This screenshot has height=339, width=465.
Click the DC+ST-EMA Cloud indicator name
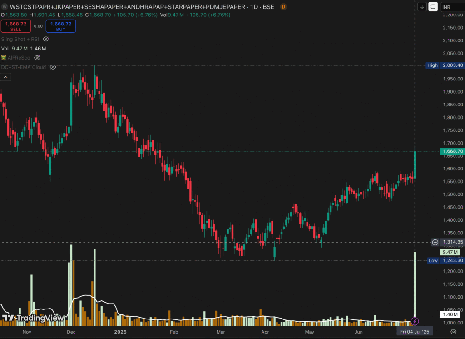(x=24, y=67)
